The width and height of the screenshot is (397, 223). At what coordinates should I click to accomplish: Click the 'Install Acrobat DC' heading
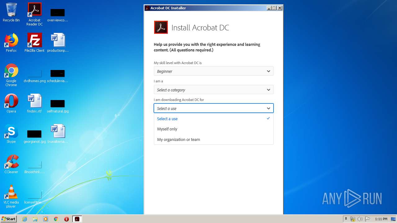coord(200,28)
